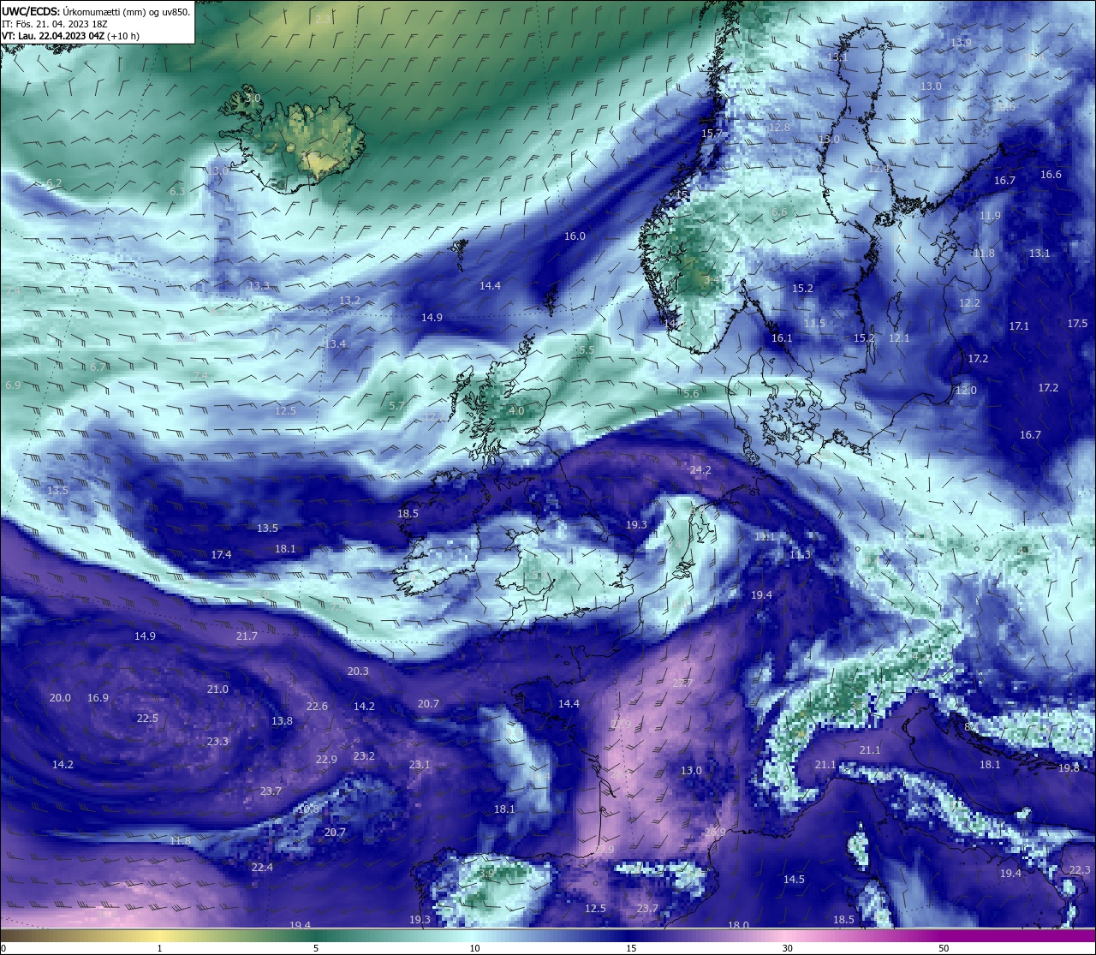The image size is (1096, 955).
Task: Click the VT: Lau. 22.04.2023 04Z line
Action: click(70, 36)
